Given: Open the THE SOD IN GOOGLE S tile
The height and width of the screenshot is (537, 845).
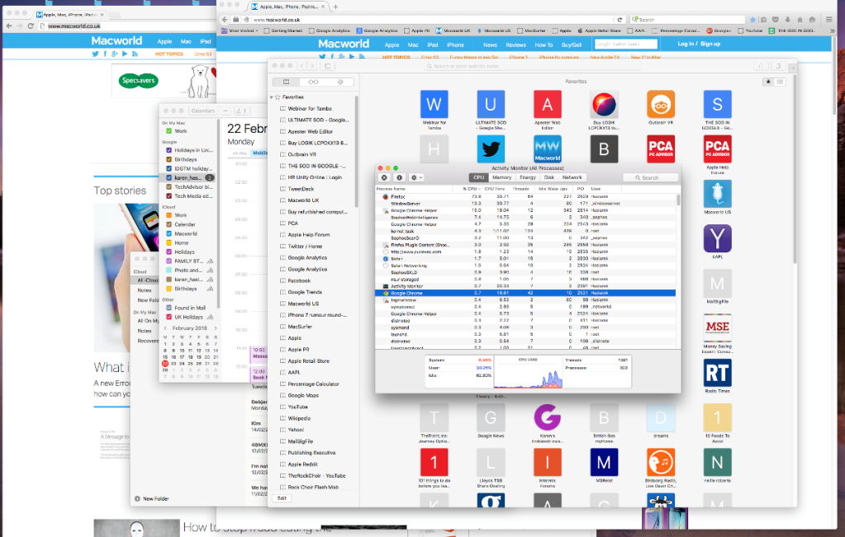Looking at the screenshot, I should (x=717, y=105).
